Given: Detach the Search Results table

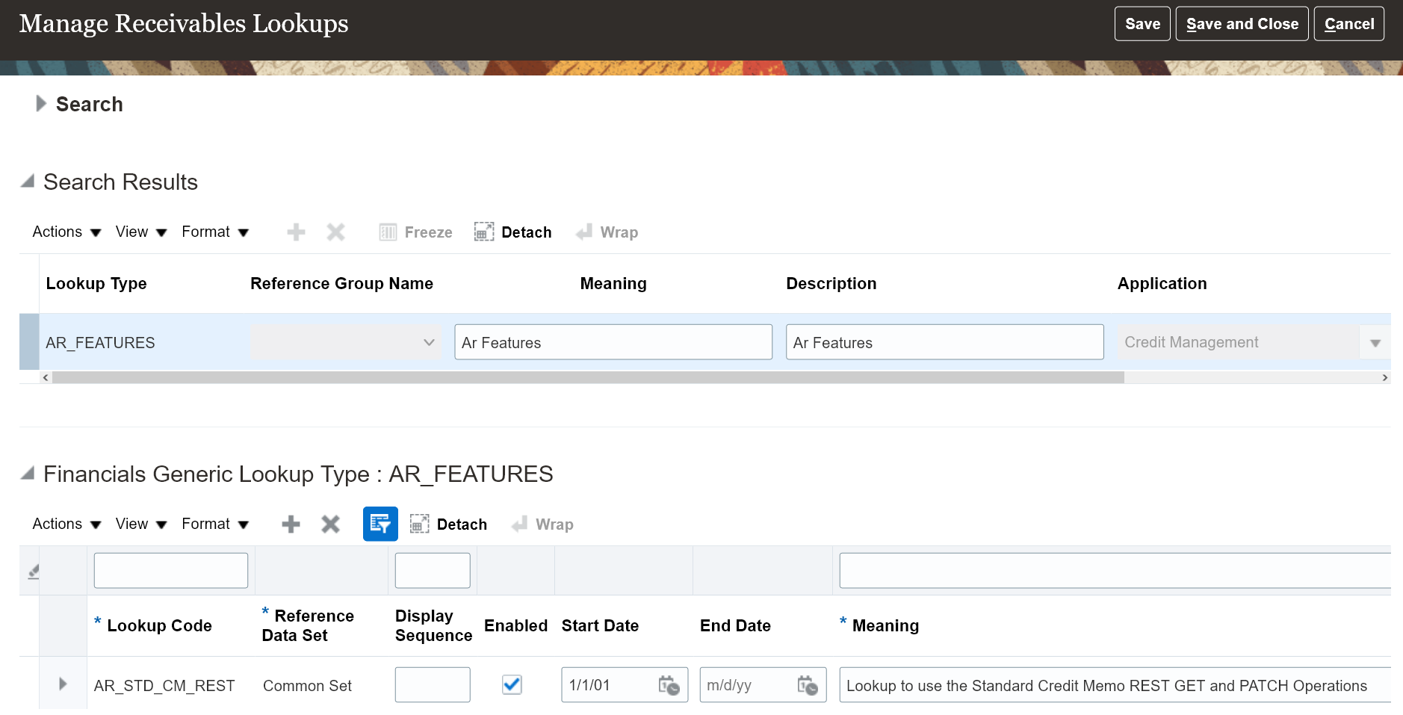Looking at the screenshot, I should point(513,232).
